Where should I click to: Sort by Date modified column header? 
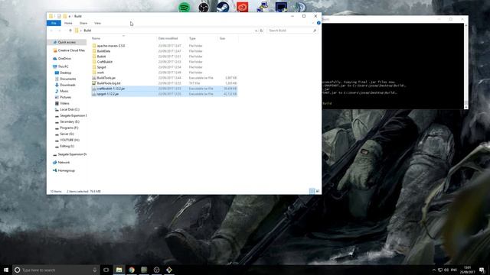coord(168,38)
